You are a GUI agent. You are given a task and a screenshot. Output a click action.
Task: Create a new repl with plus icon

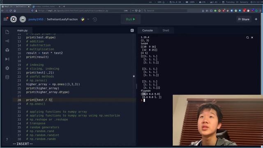pyautogui.click(x=256, y=19)
